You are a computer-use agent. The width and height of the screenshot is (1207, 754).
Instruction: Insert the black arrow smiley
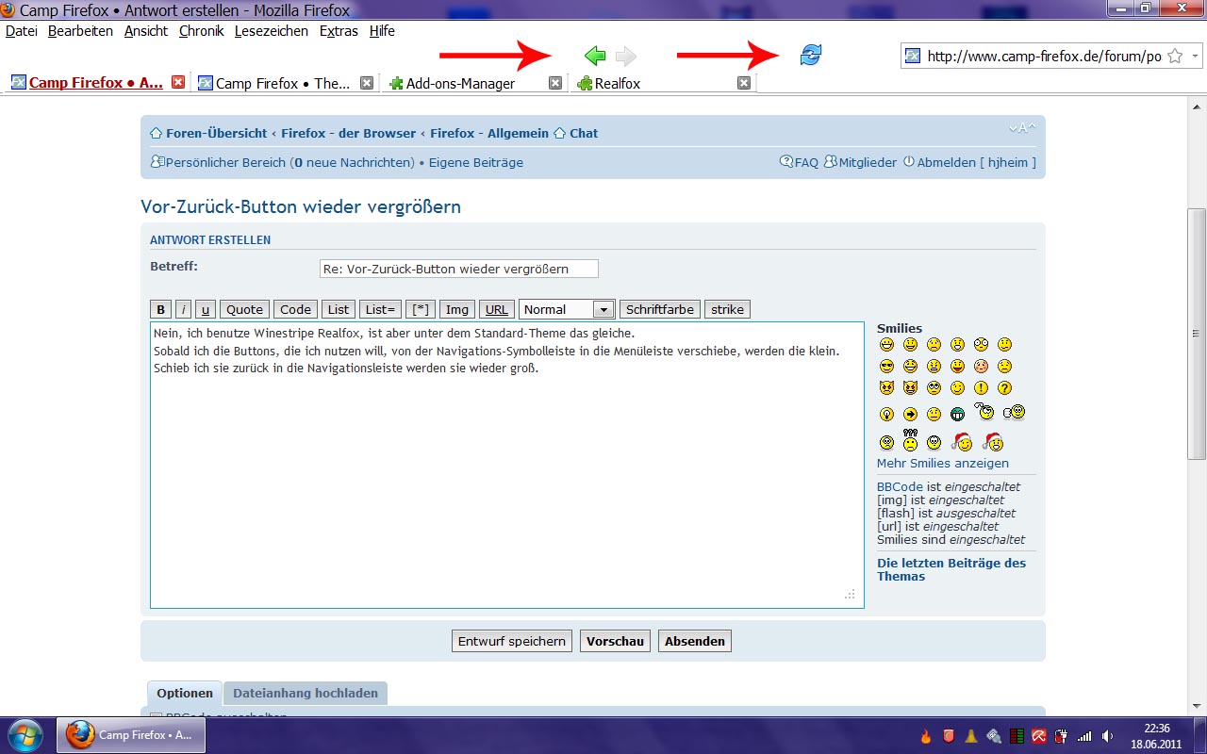(x=910, y=414)
